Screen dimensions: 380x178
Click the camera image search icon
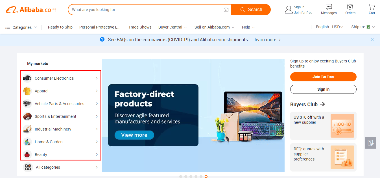click(x=226, y=10)
